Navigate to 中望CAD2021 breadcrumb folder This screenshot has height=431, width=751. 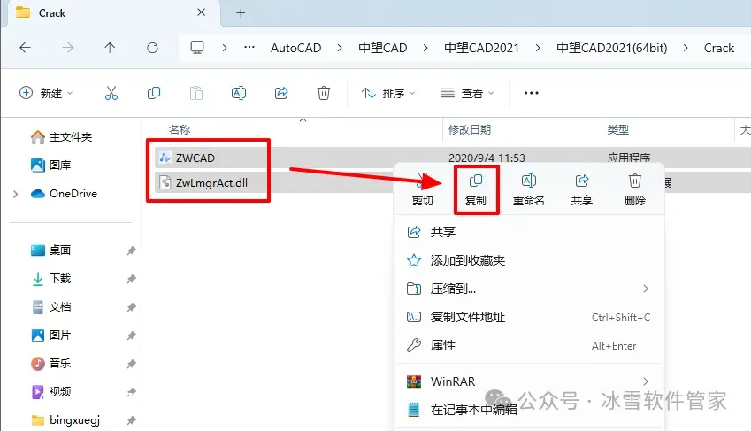tap(481, 48)
